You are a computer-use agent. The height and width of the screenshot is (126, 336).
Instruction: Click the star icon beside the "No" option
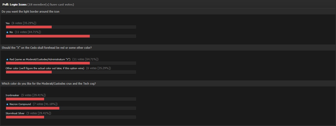[7, 32]
